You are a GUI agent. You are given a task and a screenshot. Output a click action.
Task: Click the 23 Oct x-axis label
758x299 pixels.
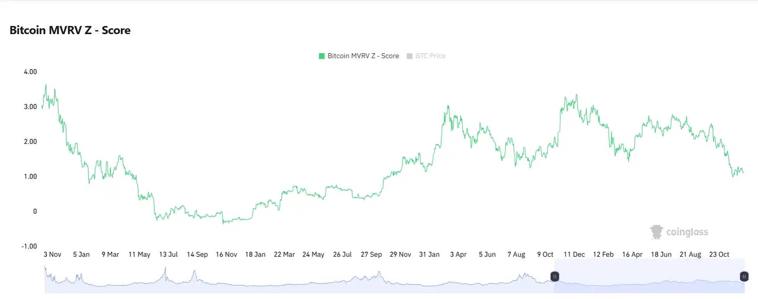[719, 254]
